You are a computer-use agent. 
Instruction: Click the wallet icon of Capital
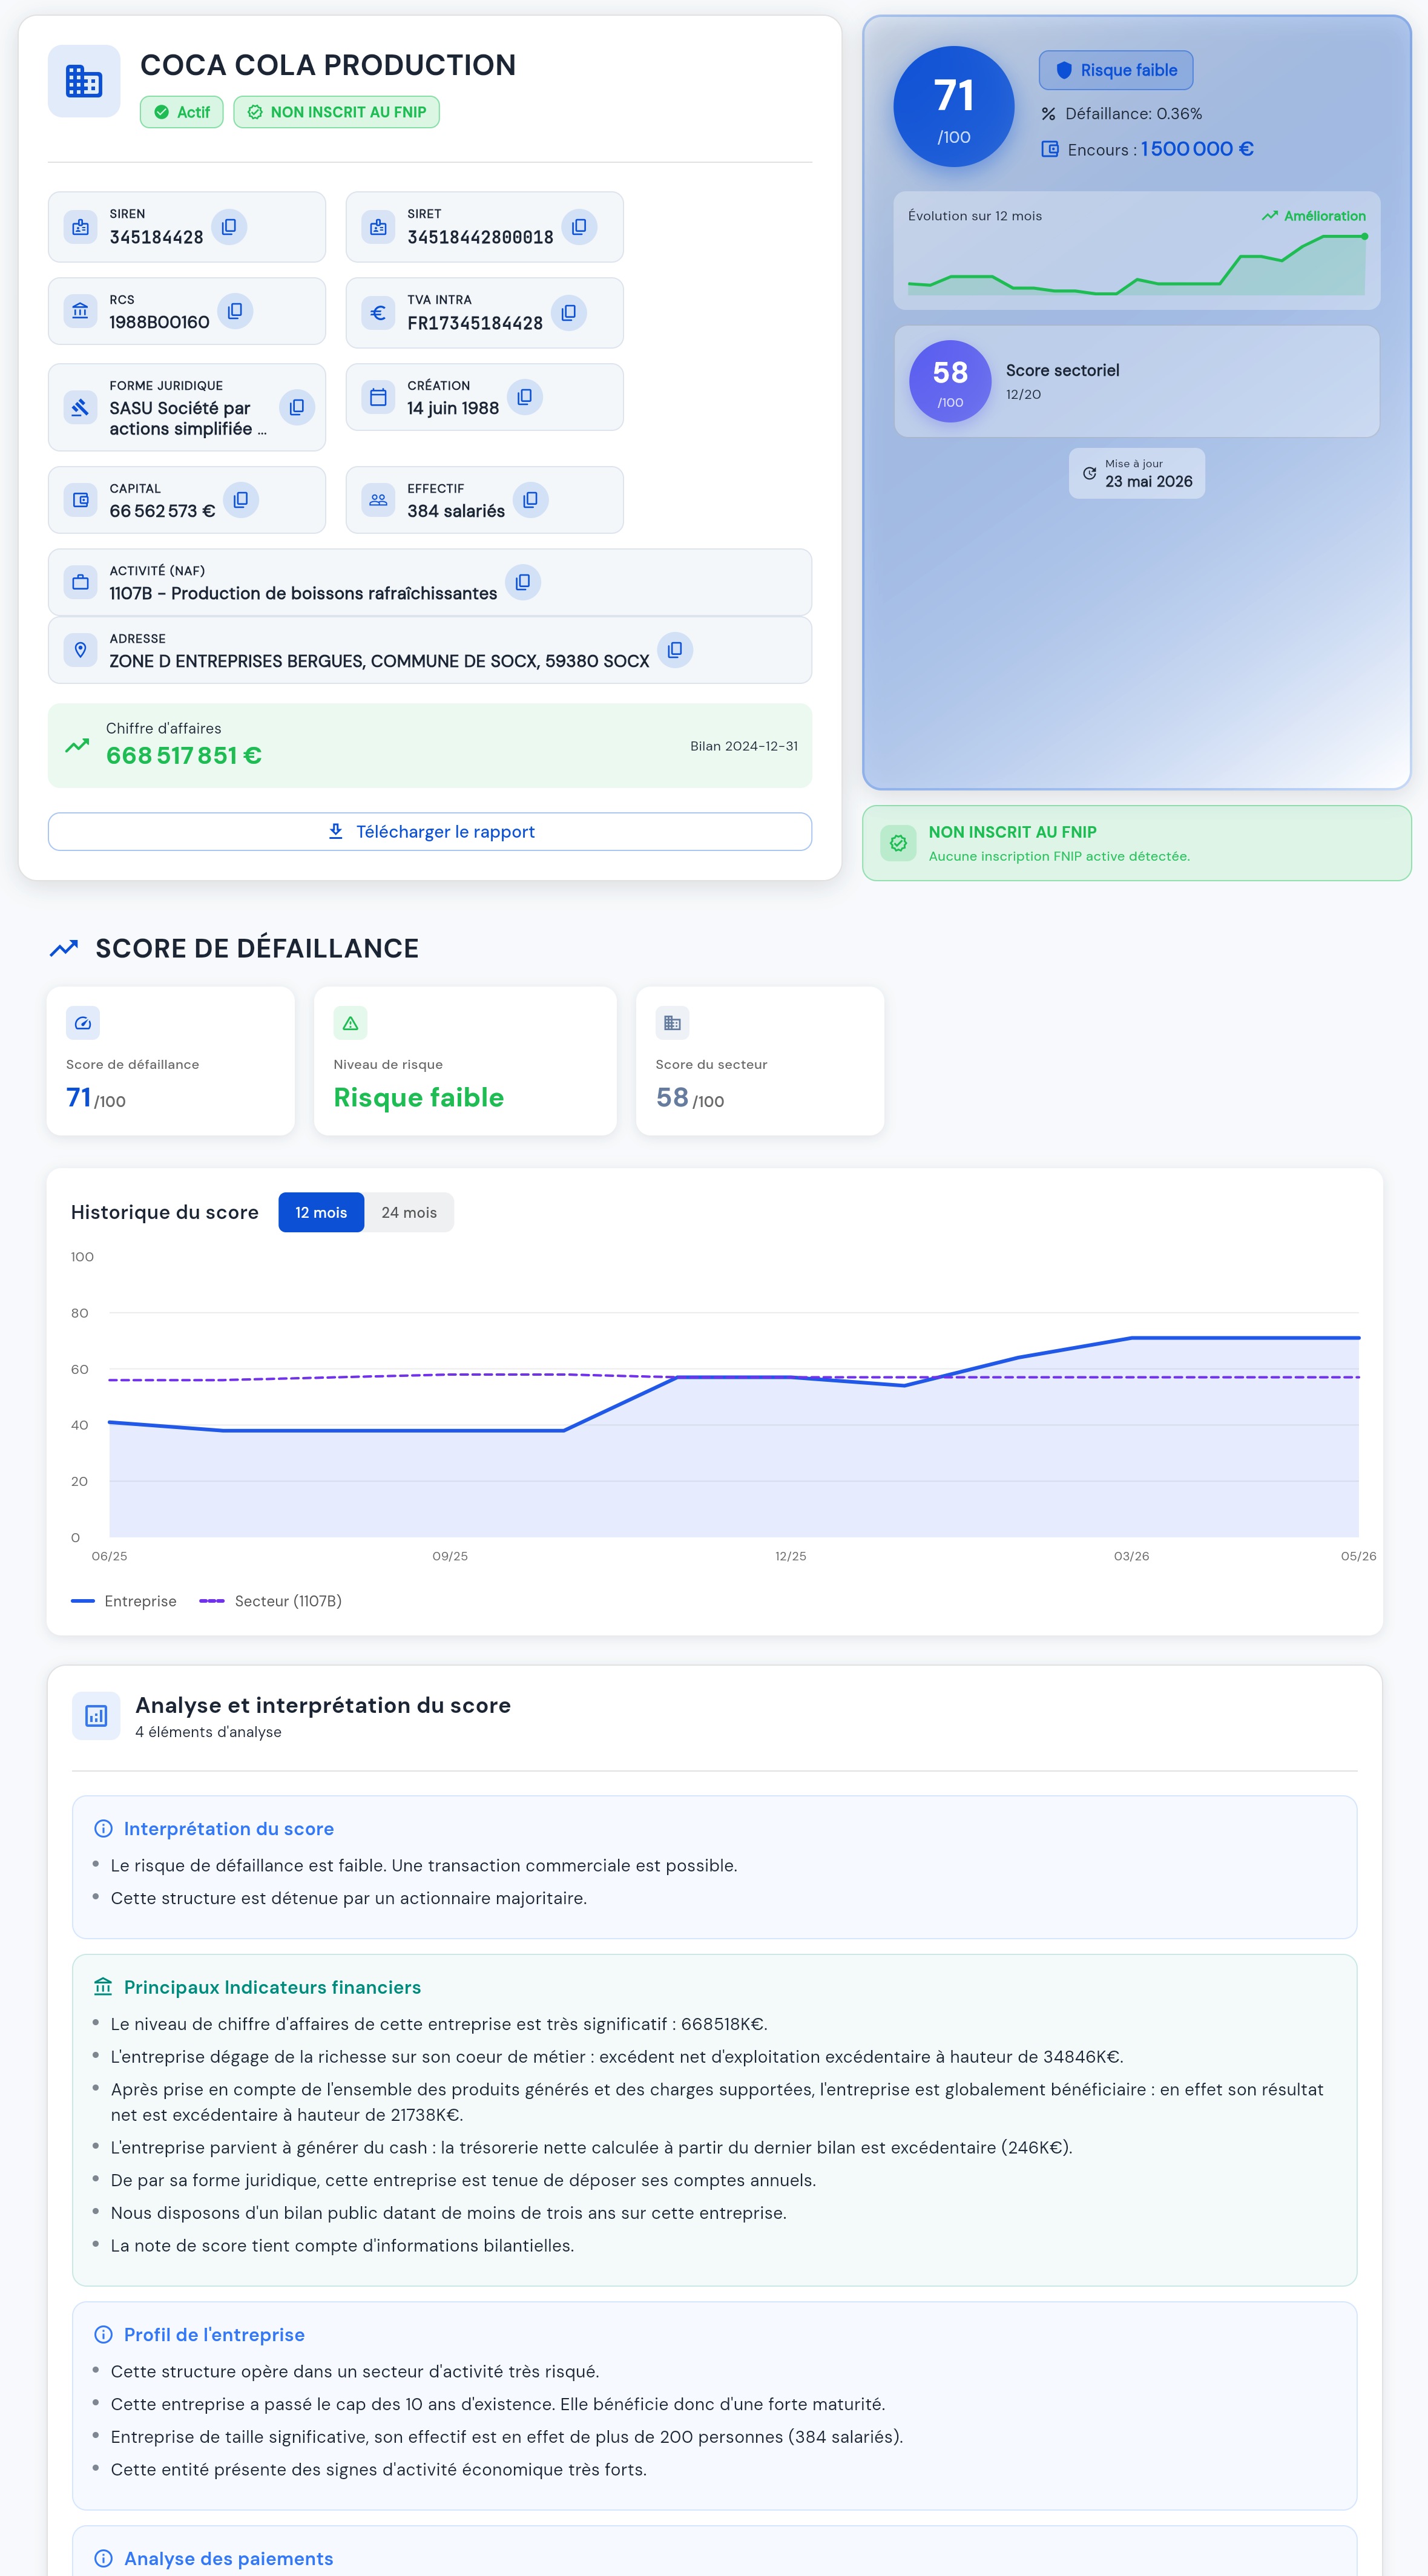pyautogui.click(x=81, y=500)
